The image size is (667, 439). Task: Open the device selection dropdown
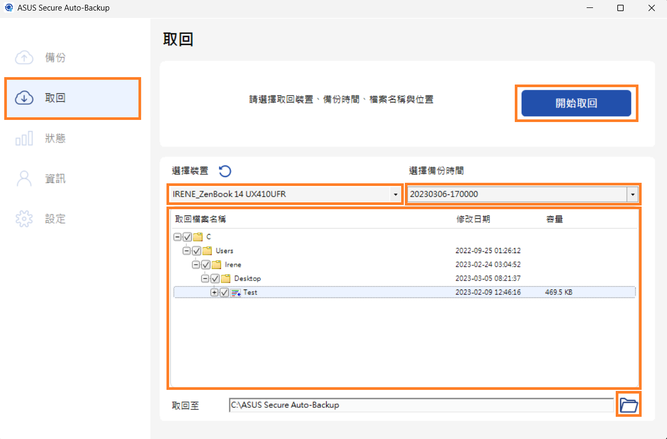[x=395, y=194]
